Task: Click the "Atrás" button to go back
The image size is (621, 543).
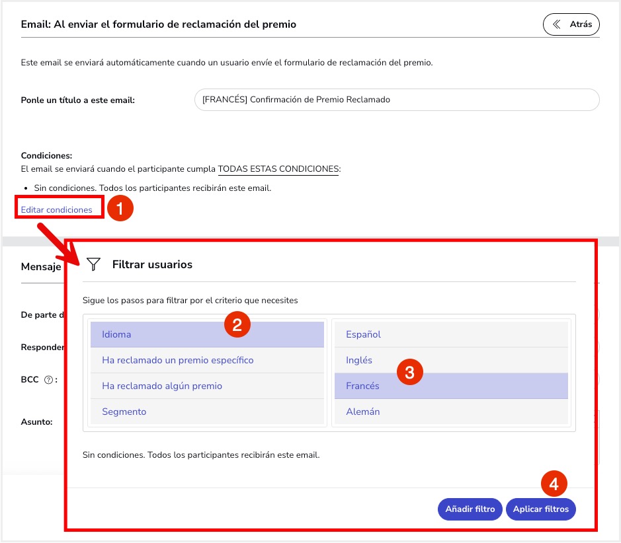Action: pos(571,24)
